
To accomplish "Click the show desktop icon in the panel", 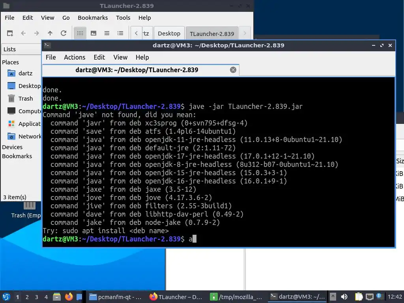I will (x=79, y=297).
